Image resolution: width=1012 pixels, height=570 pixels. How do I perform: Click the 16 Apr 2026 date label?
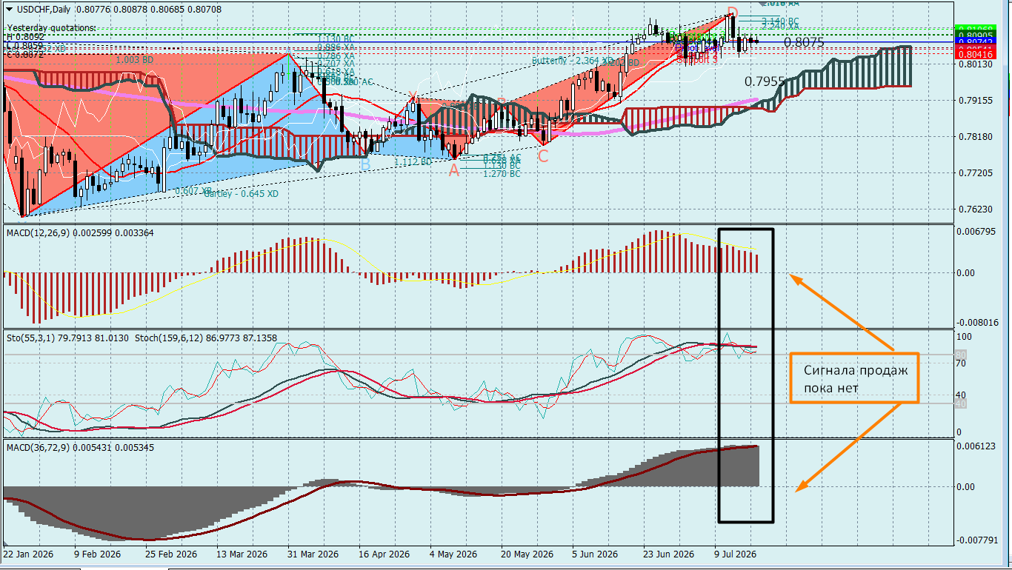pos(385,554)
